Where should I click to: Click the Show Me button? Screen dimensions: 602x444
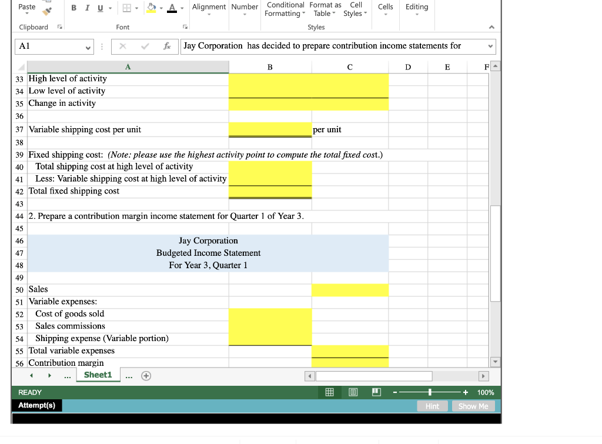pyautogui.click(x=474, y=406)
